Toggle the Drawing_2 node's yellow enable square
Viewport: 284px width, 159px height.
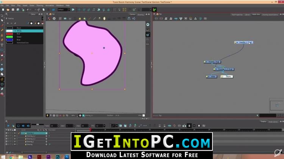click(235, 42)
